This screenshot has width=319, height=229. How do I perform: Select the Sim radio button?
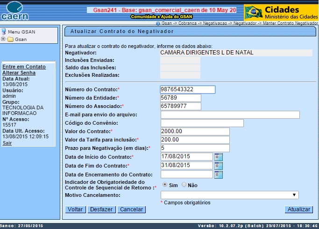point(165,185)
